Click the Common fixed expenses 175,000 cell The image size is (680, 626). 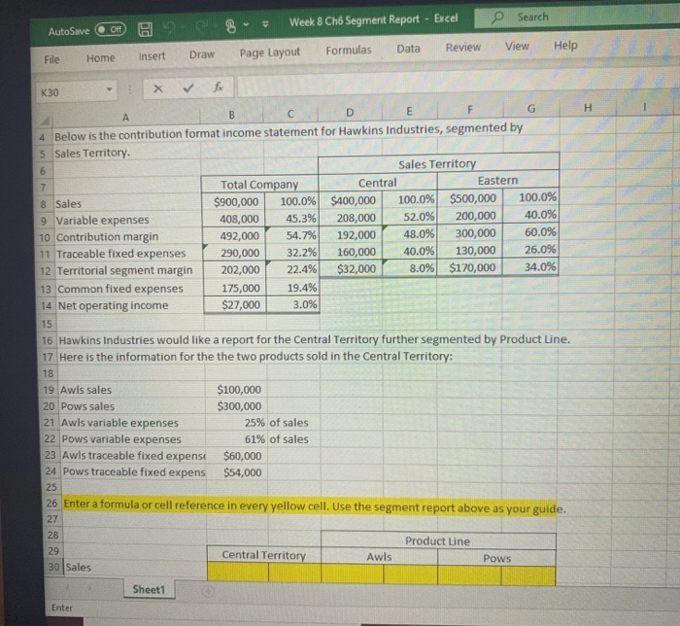[x=235, y=288]
